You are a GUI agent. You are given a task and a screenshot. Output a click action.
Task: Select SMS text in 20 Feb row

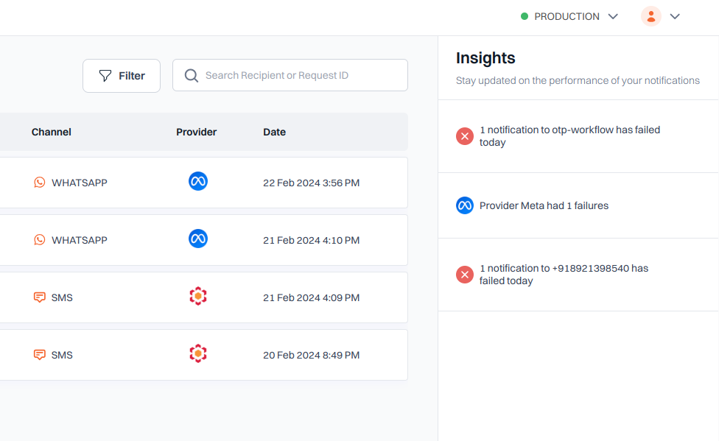pos(62,356)
